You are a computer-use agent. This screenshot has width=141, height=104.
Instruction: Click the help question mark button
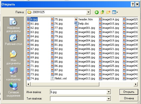pyautogui.click(x=133, y=4)
